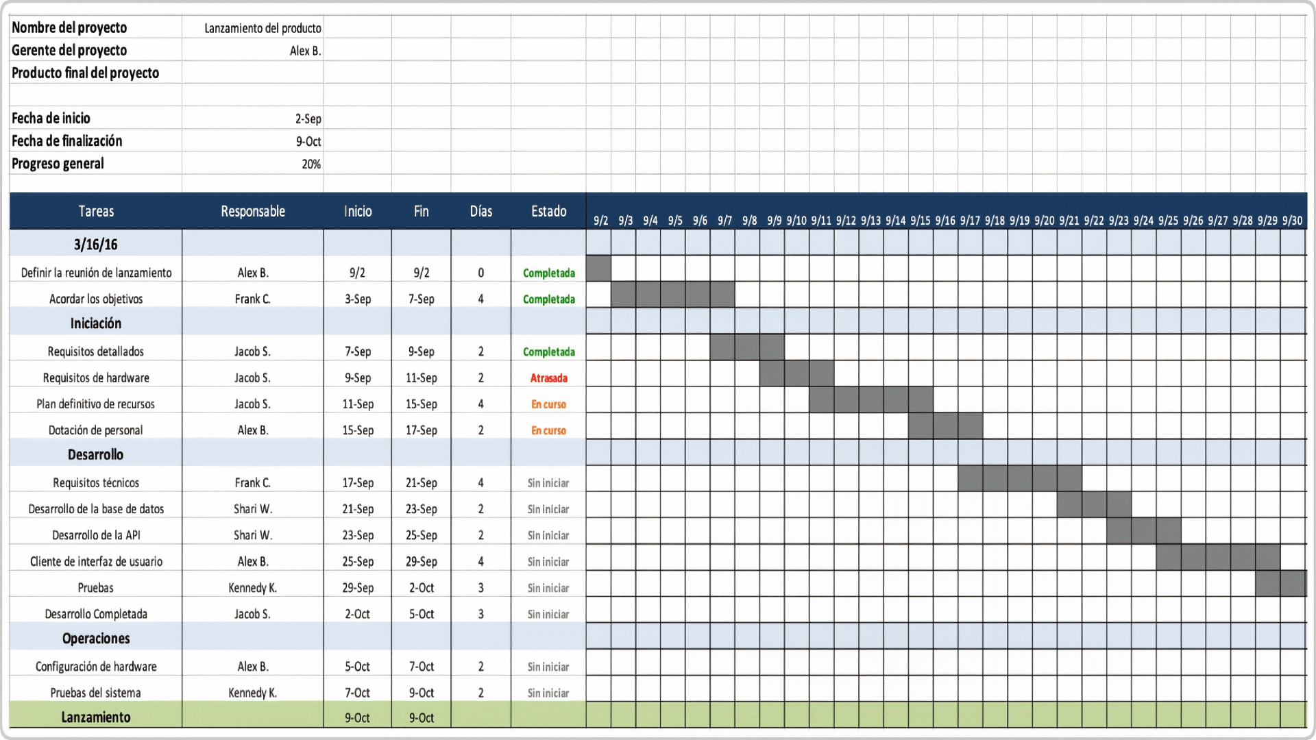The height and width of the screenshot is (740, 1316).
Task: Select Gantt bar of Desarrollo de la API
Action: (1144, 531)
